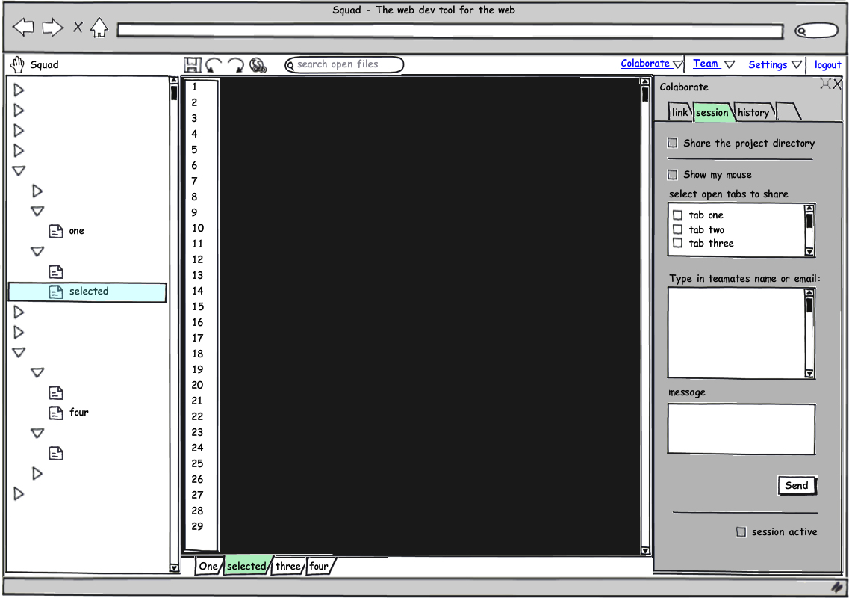This screenshot has width=849, height=598.
Task: Click the globe preview icon in toolbar
Action: tap(258, 65)
